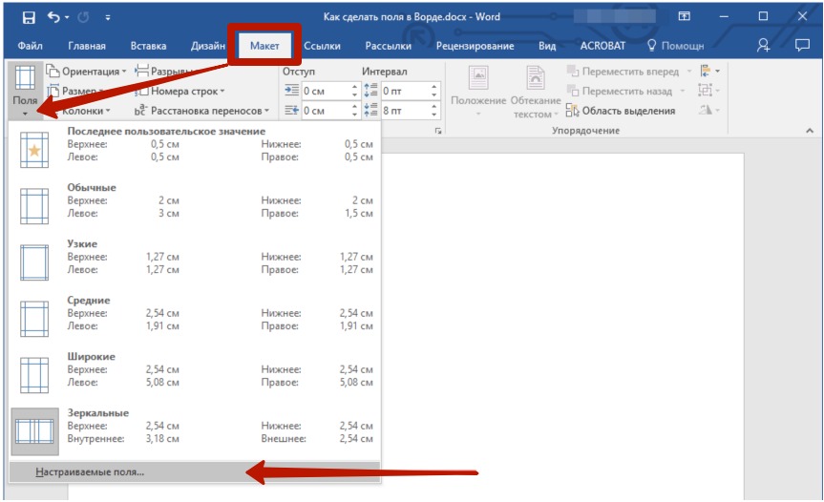This screenshot has width=824, height=502.
Task: Click the spacing before icon
Action: click(370, 91)
